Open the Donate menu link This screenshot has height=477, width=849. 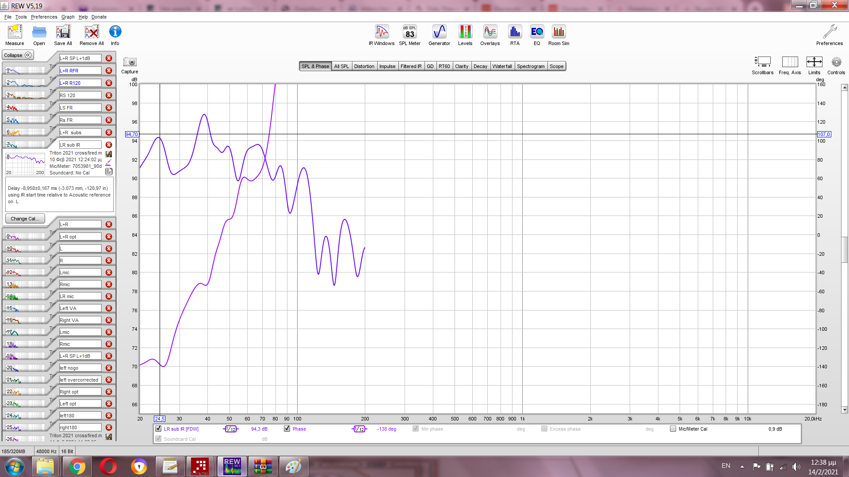point(99,17)
